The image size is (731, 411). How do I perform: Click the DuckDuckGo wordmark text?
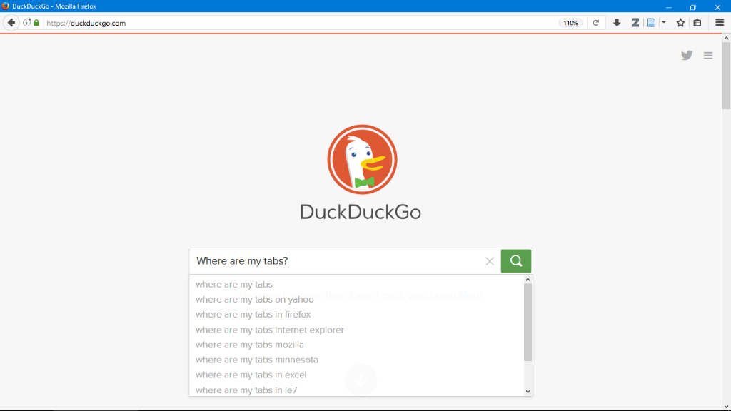pos(361,212)
